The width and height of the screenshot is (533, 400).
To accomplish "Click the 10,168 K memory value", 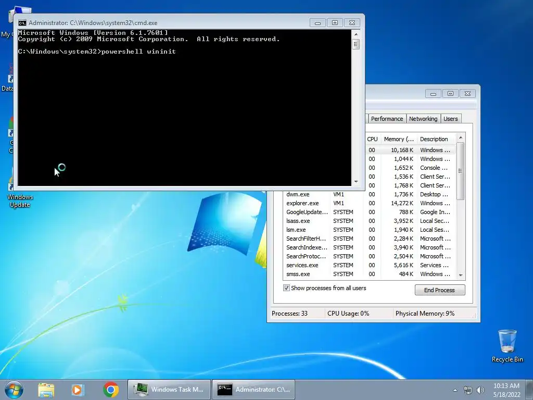I will [402, 150].
